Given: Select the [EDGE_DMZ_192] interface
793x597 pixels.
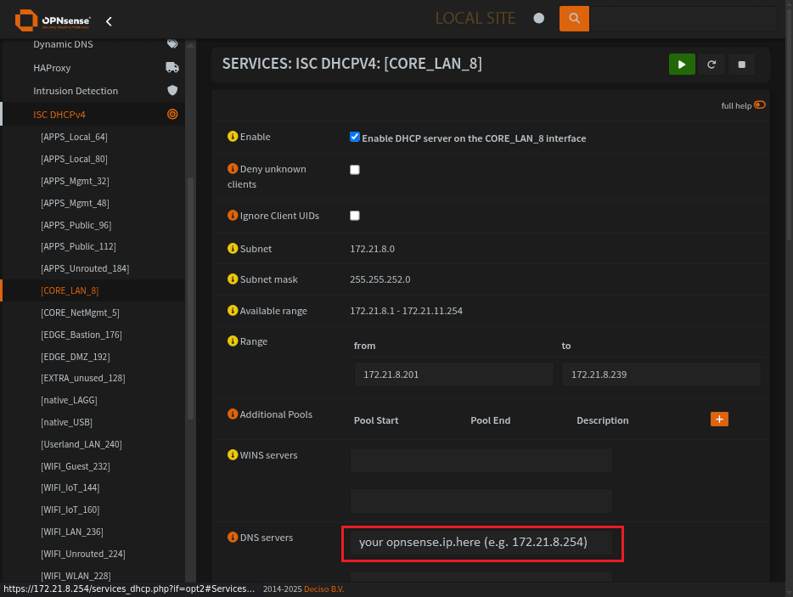Looking at the screenshot, I should pyautogui.click(x=76, y=357).
